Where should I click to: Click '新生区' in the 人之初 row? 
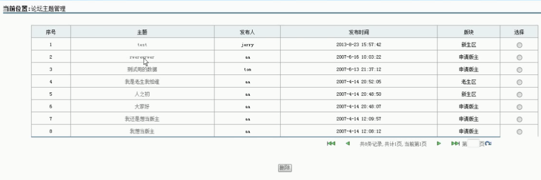(468, 94)
